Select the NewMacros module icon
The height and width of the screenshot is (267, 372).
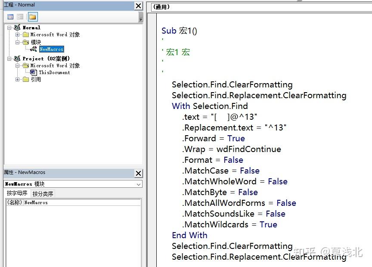click(34, 49)
